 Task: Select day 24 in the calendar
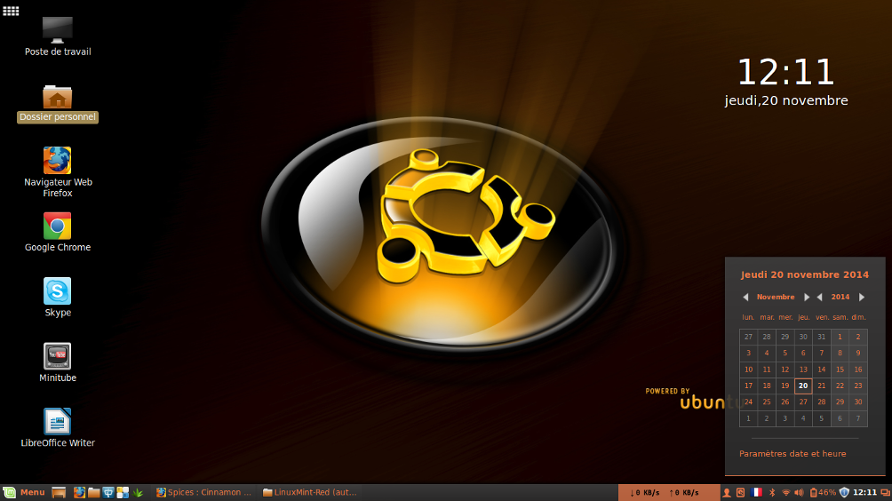coord(749,402)
